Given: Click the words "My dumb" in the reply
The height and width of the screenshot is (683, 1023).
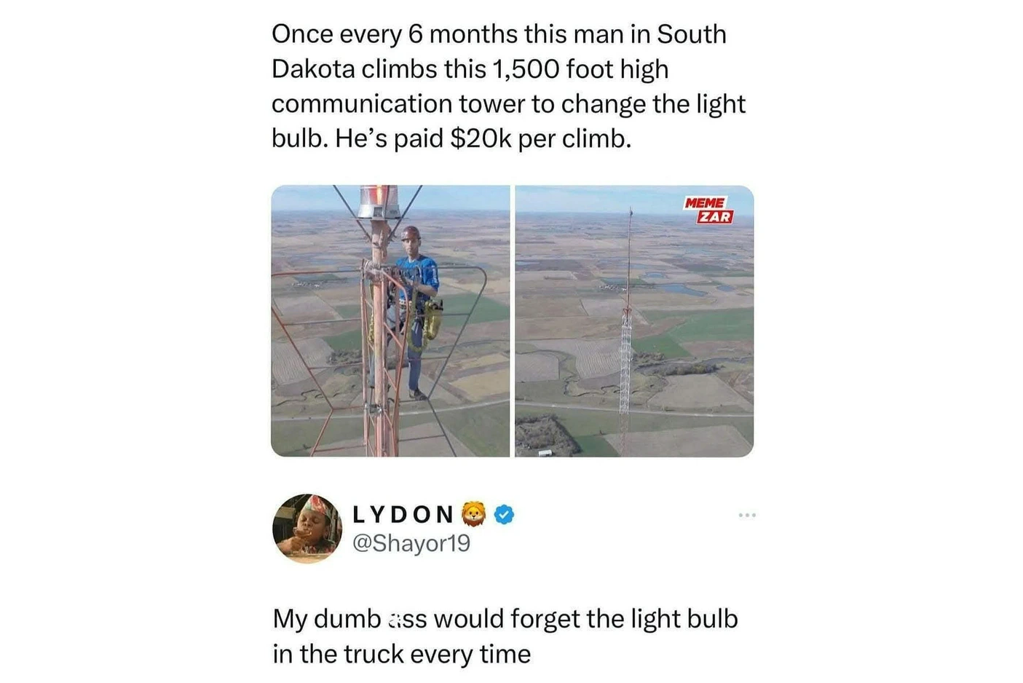Looking at the screenshot, I should [x=327, y=619].
